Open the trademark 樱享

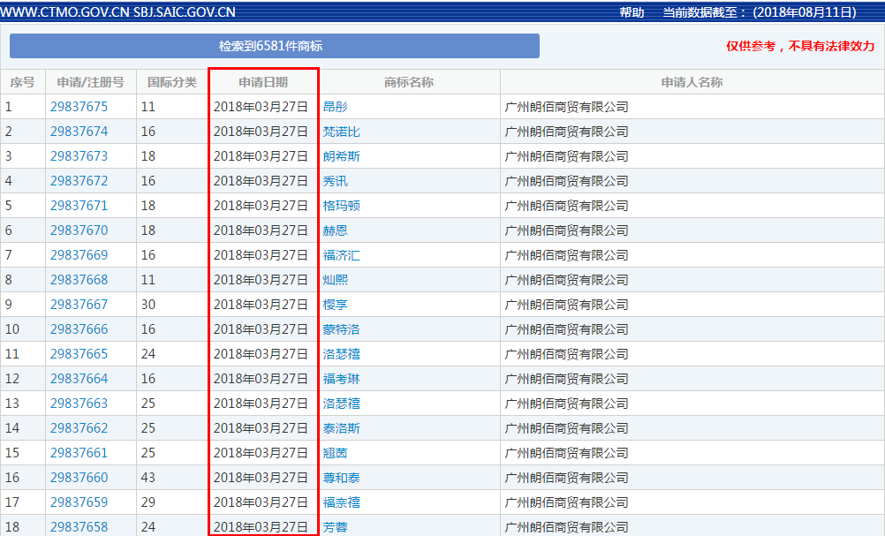(x=336, y=305)
